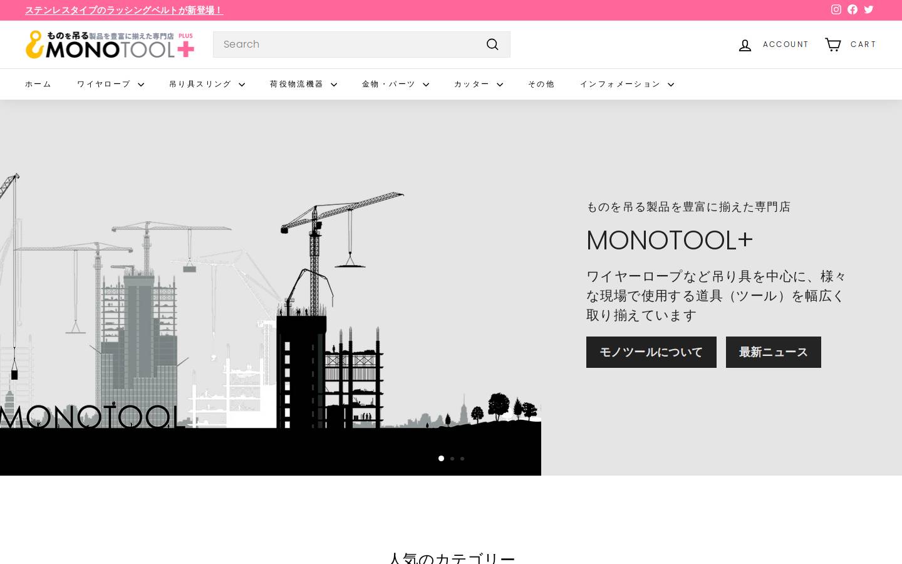Open the 吊り具スリング menu
The image size is (902, 564).
200,84
